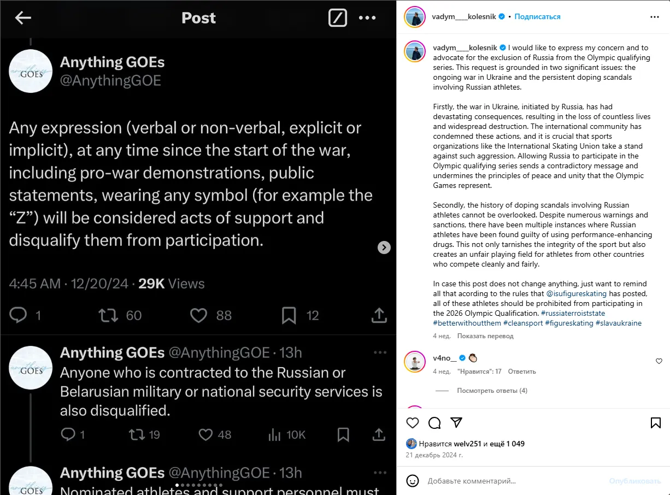The width and height of the screenshot is (670, 495).
Task: Open Anything GOEs profile avatar at top
Action: (x=31, y=71)
